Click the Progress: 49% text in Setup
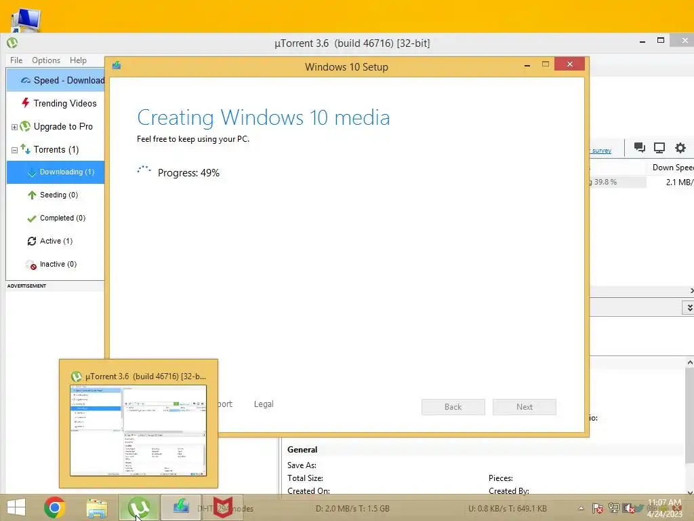 (188, 173)
